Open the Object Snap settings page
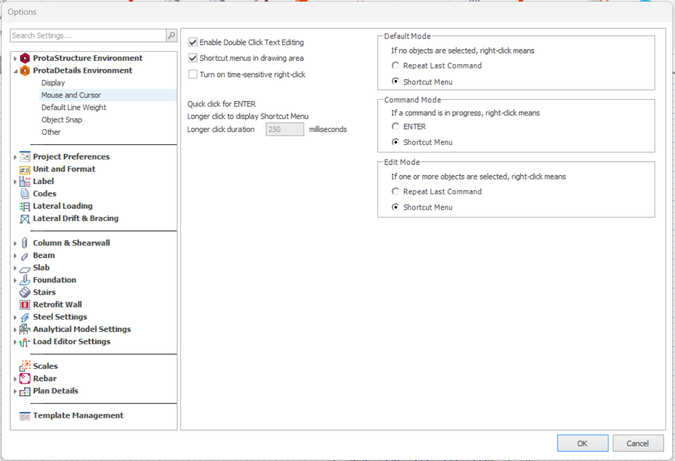The image size is (675, 461). [x=61, y=120]
